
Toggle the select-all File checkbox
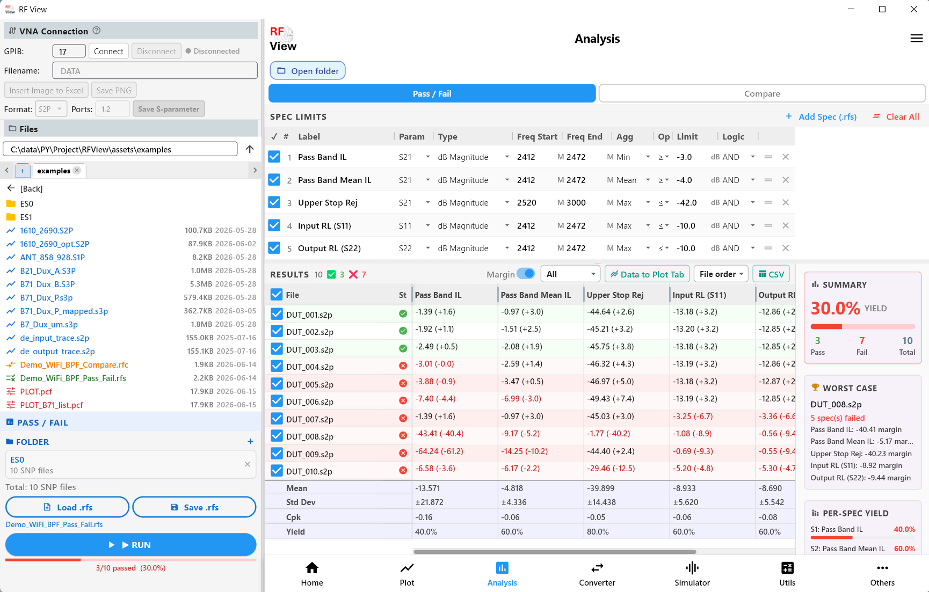point(277,295)
